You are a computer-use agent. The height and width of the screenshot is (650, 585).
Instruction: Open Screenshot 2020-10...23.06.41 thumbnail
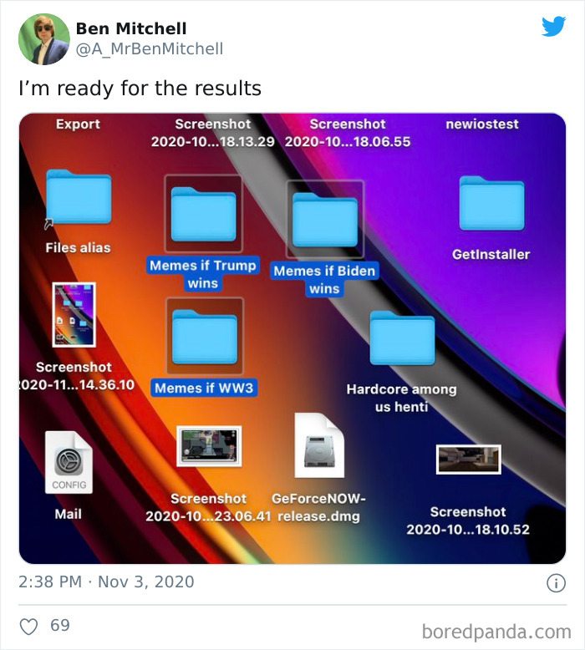pyautogui.click(x=209, y=445)
